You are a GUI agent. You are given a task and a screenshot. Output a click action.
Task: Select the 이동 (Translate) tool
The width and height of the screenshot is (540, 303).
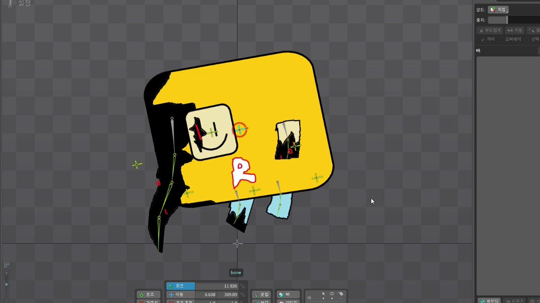[180, 294]
